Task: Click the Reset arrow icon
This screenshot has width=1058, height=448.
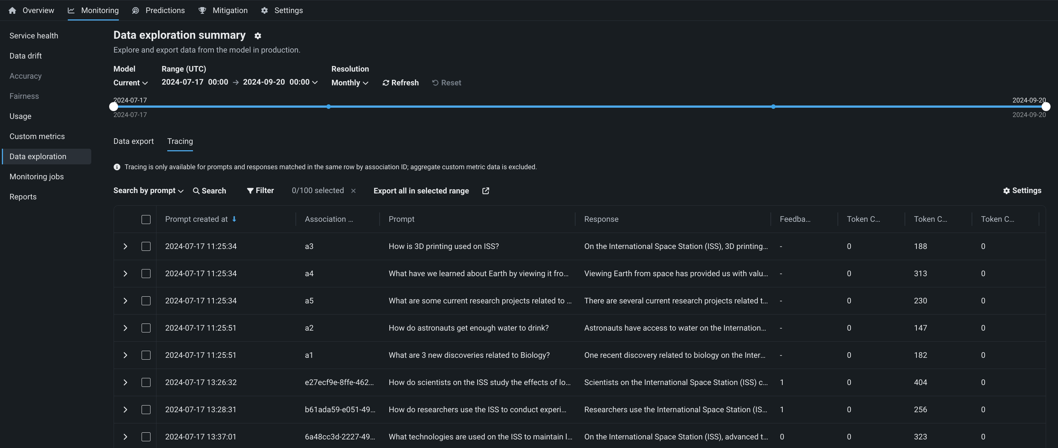Action: click(x=435, y=83)
